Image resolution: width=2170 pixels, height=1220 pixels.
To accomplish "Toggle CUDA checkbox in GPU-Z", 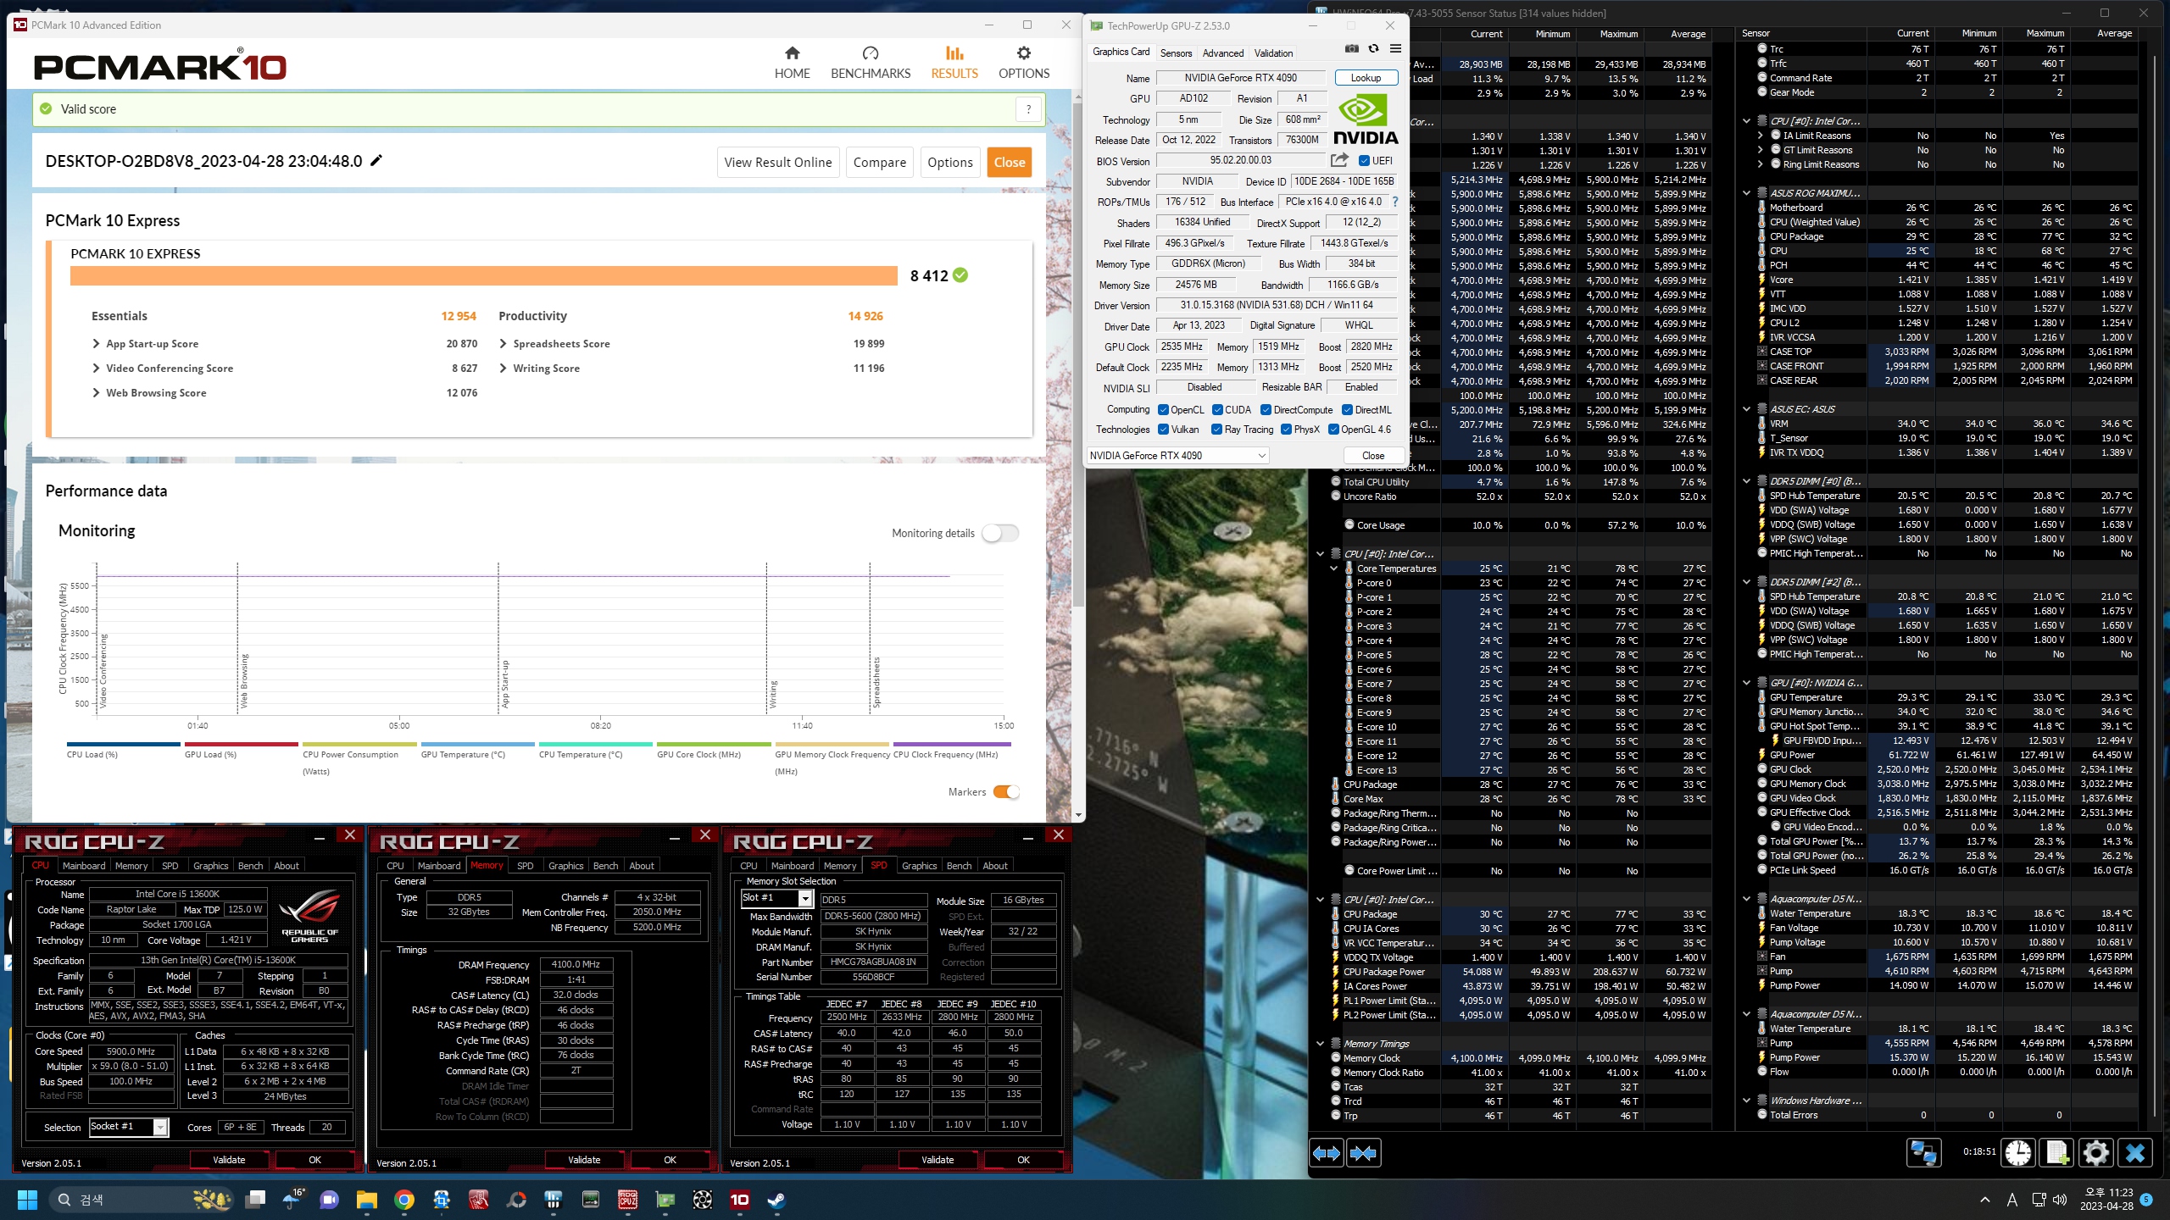I will tap(1217, 410).
